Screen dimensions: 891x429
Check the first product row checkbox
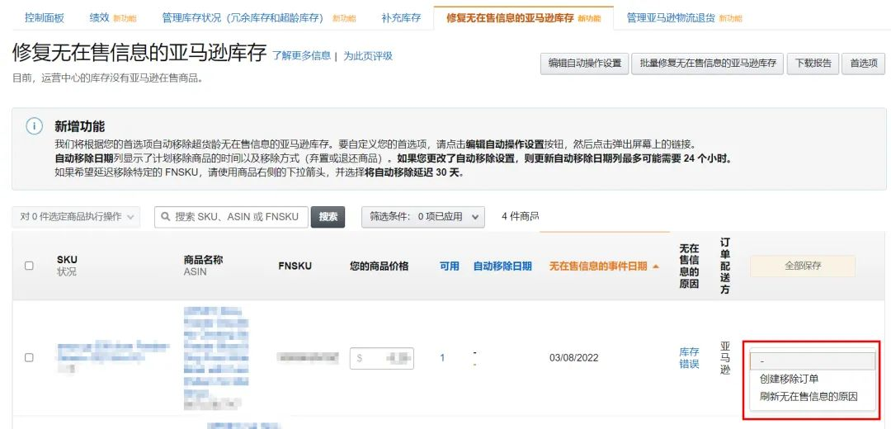(x=29, y=357)
